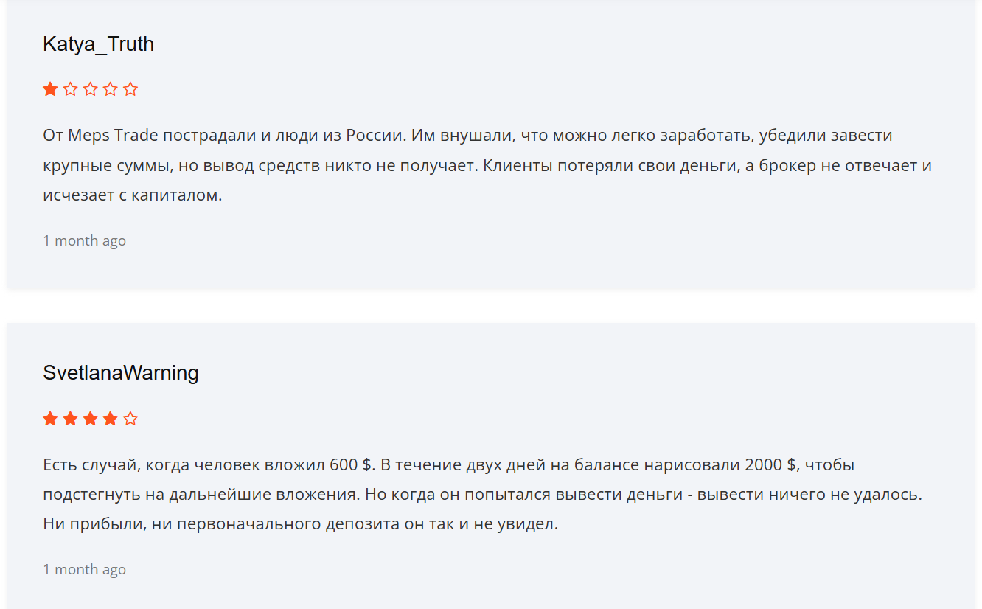Open the SvetlanaWarning reviewer name

coord(121,373)
